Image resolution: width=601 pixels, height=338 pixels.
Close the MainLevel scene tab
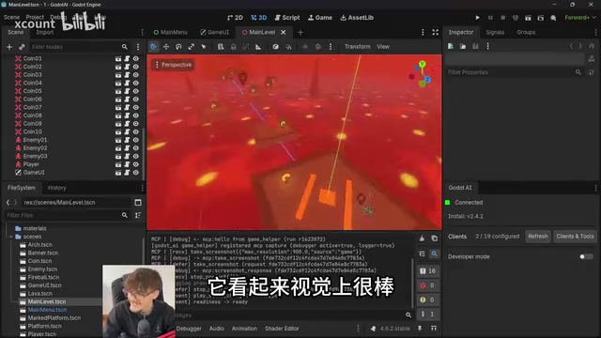(284, 32)
